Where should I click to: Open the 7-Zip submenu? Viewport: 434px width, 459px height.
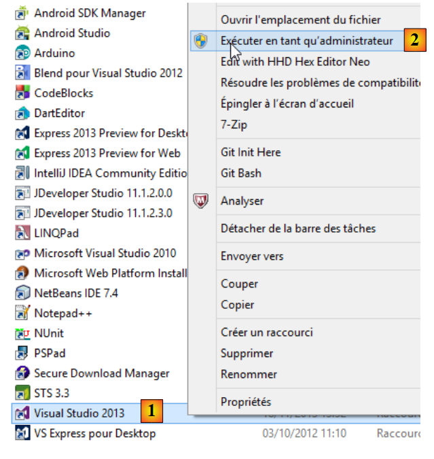(234, 125)
